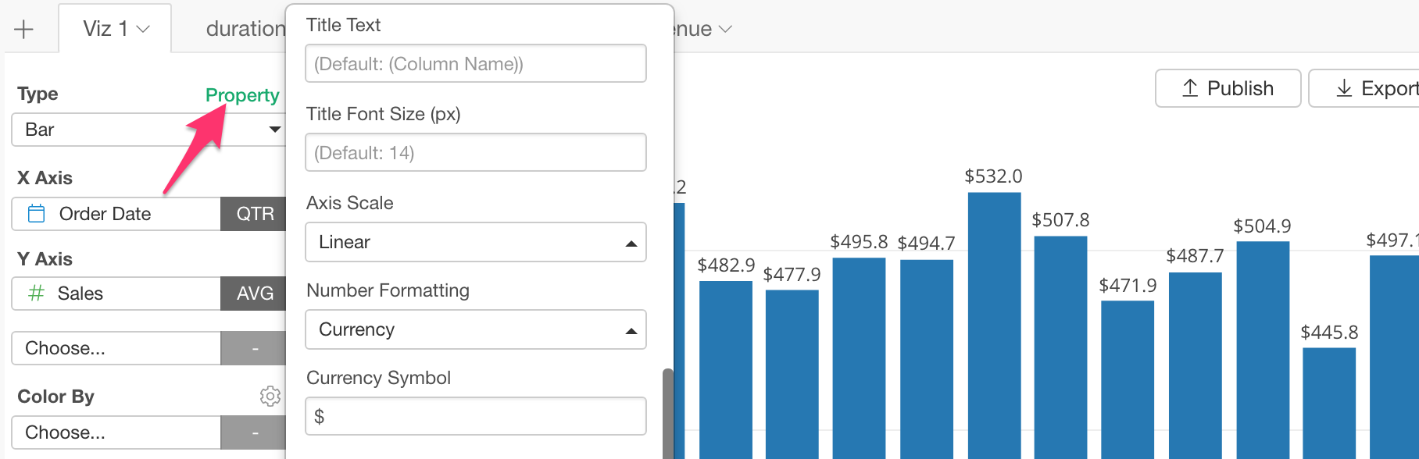Screen dimensions: 1419x459
Task: Open the Number Formatting Currency dropdown
Action: (x=476, y=329)
